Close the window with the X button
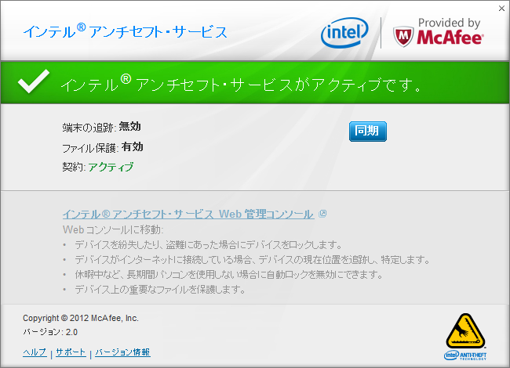 click(501, 9)
